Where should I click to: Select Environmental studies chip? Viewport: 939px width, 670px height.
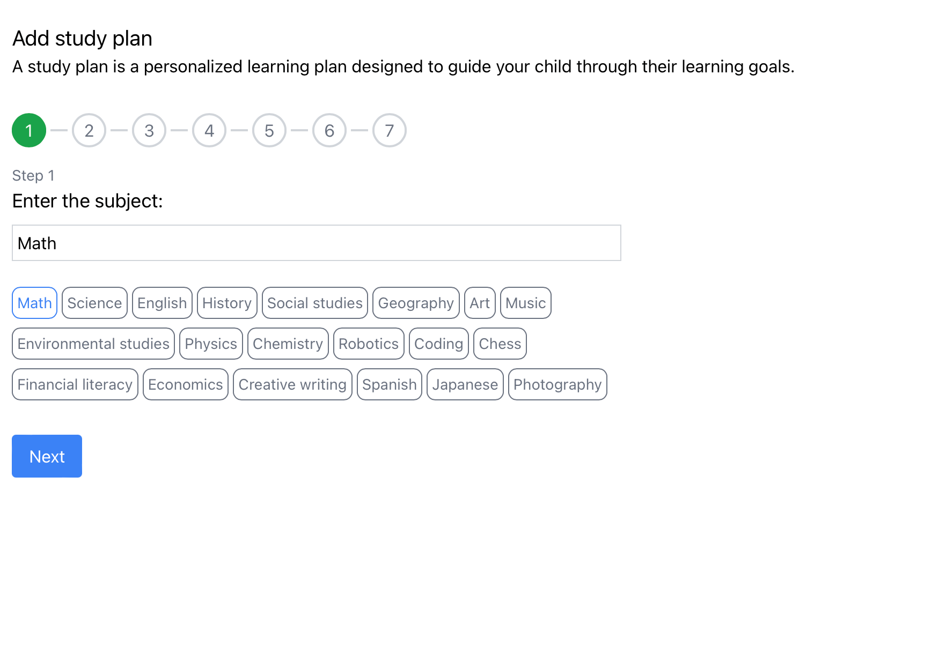[93, 344]
